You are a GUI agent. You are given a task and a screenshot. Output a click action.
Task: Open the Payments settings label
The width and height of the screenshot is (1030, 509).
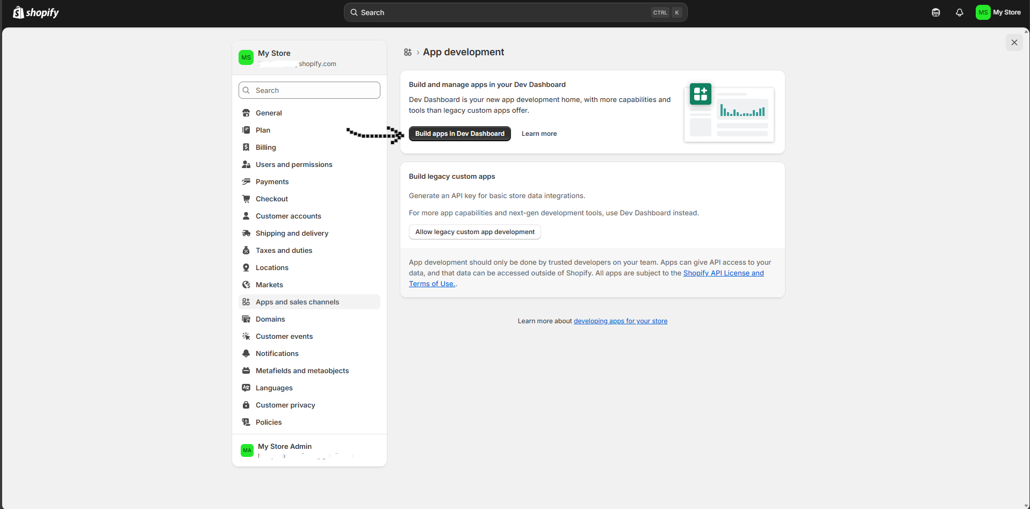(x=272, y=181)
